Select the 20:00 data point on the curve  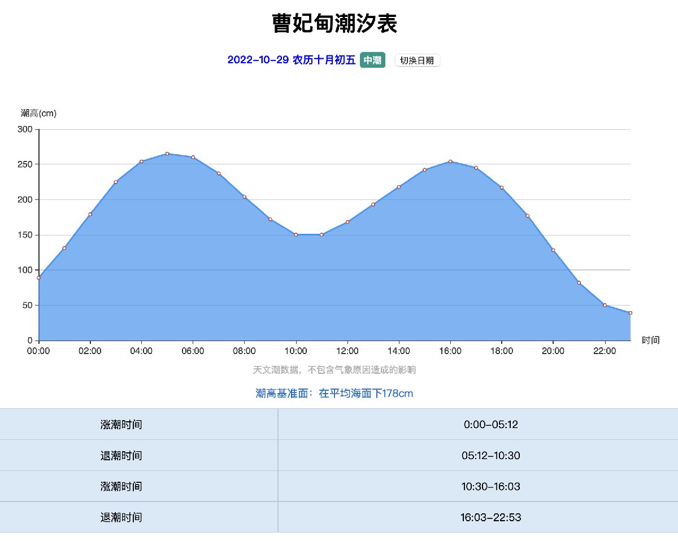tap(553, 250)
